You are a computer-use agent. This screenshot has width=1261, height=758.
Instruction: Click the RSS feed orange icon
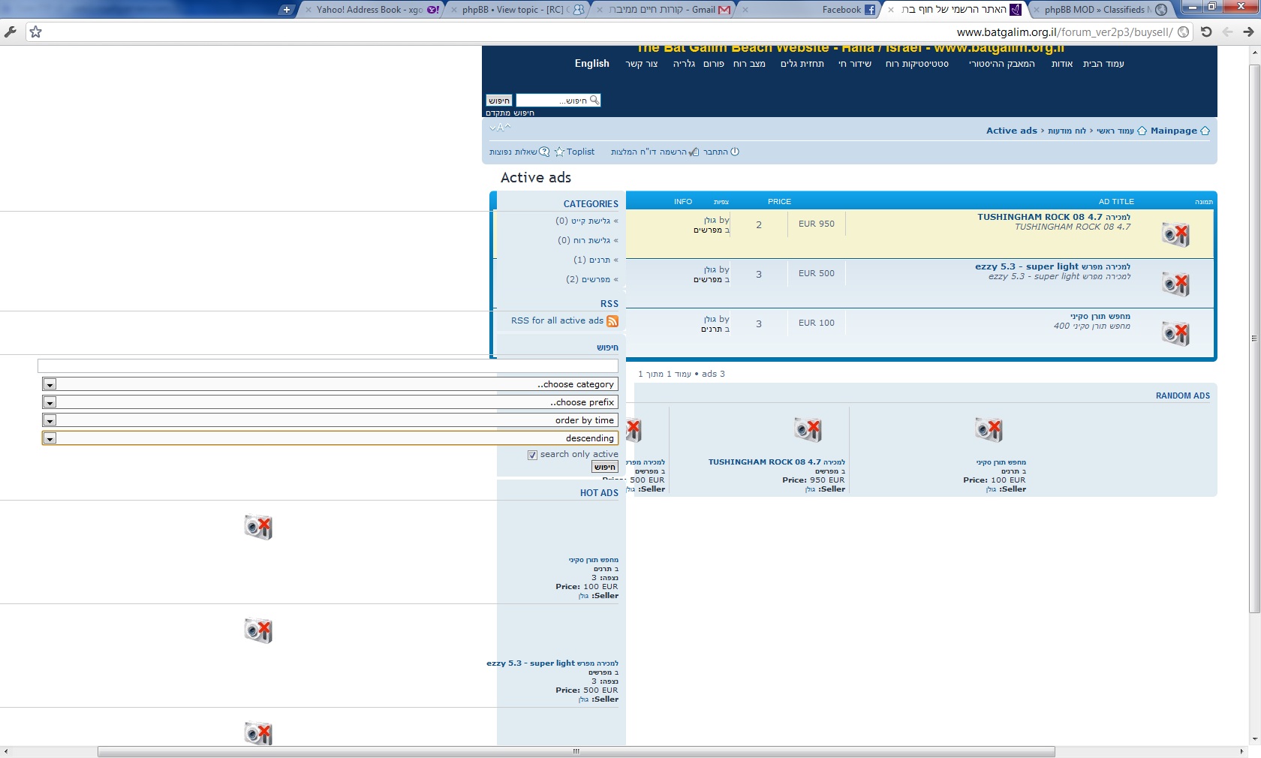pos(612,321)
